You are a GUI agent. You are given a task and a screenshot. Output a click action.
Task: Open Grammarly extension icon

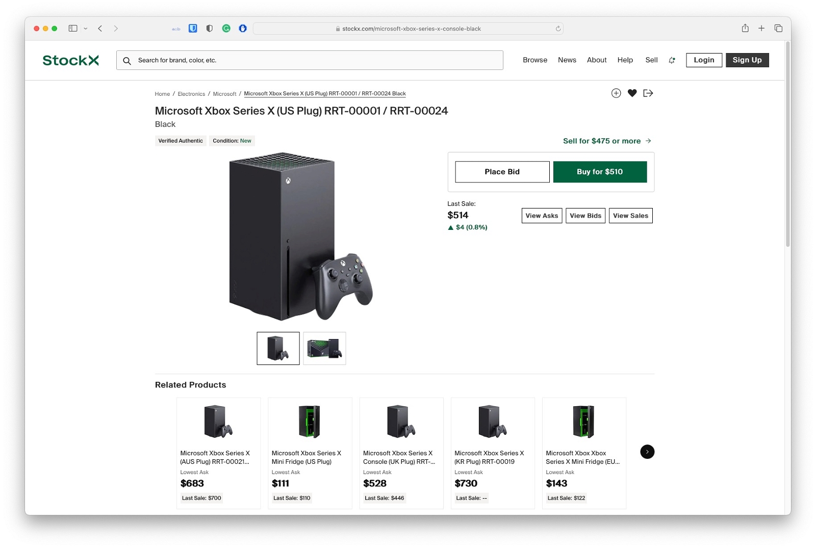[x=226, y=29]
